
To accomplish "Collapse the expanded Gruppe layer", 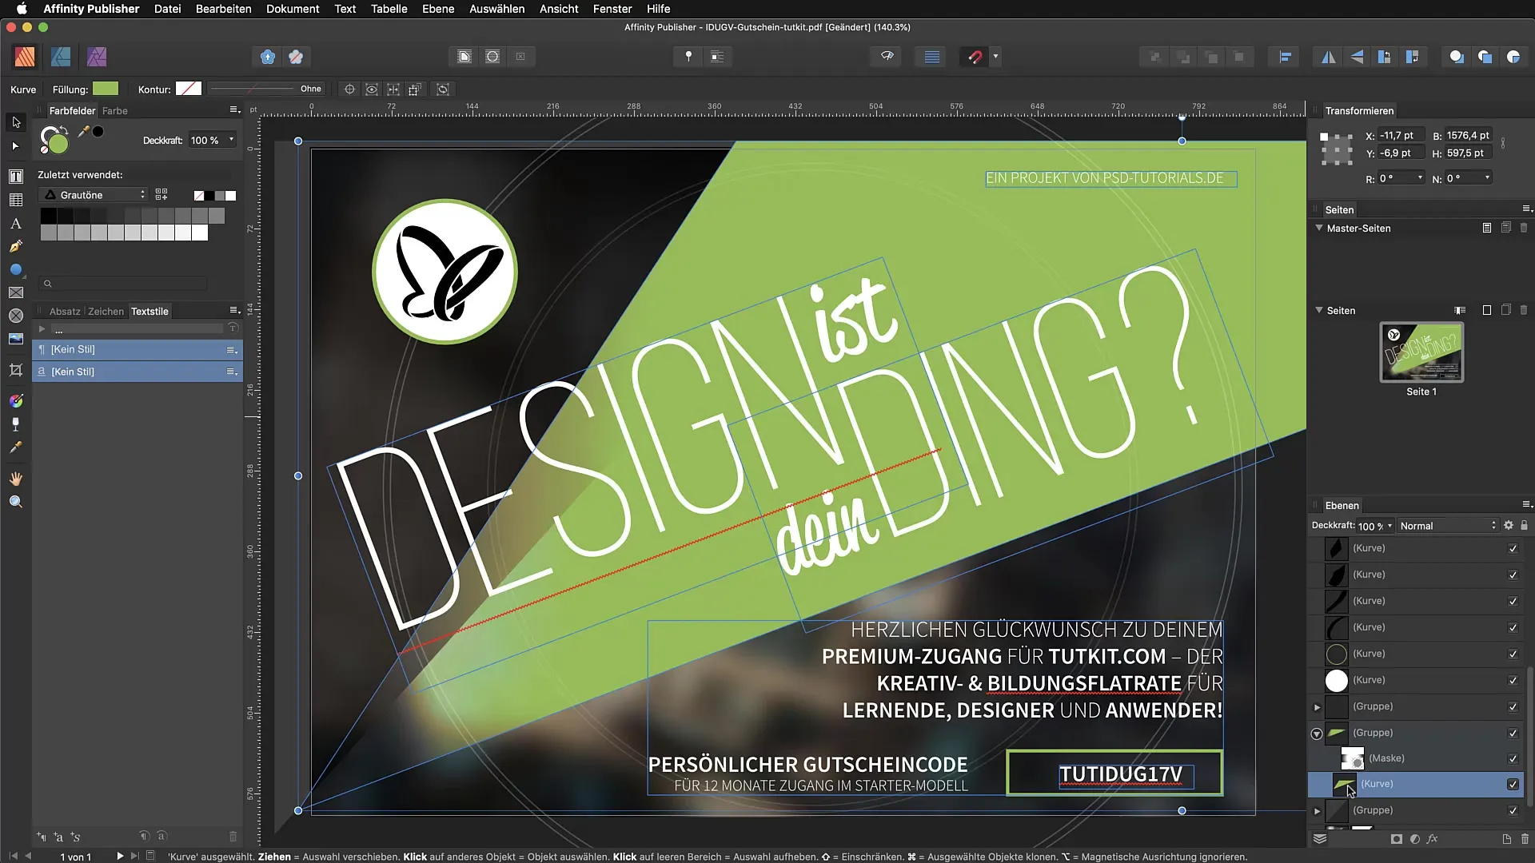I will 1317,734.
